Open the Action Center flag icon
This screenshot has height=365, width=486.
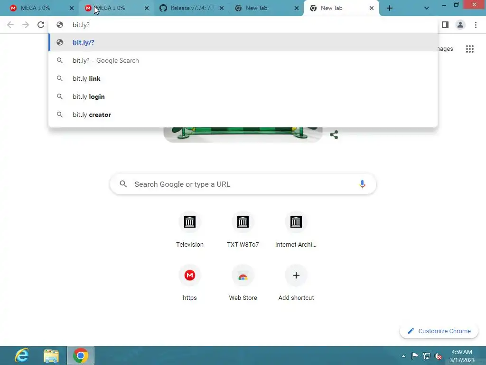[415, 355]
